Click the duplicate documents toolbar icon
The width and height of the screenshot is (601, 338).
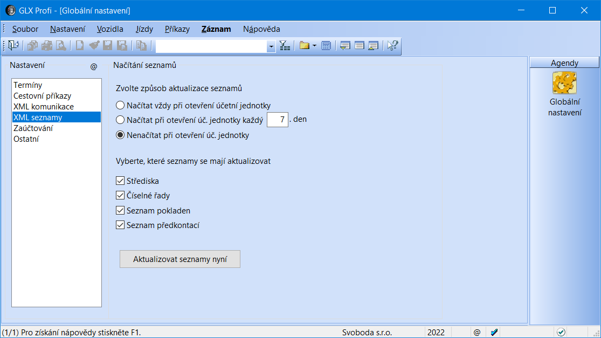(141, 46)
